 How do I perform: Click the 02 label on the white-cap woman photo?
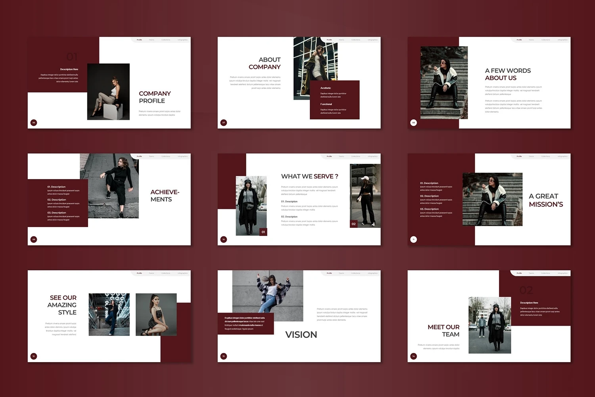[x=353, y=224]
